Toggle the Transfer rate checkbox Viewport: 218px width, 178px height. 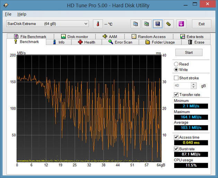pyautogui.click(x=176, y=94)
